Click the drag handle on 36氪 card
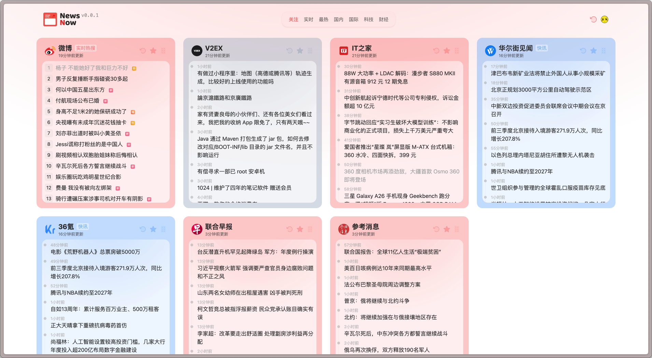The image size is (652, 358). coord(163,229)
